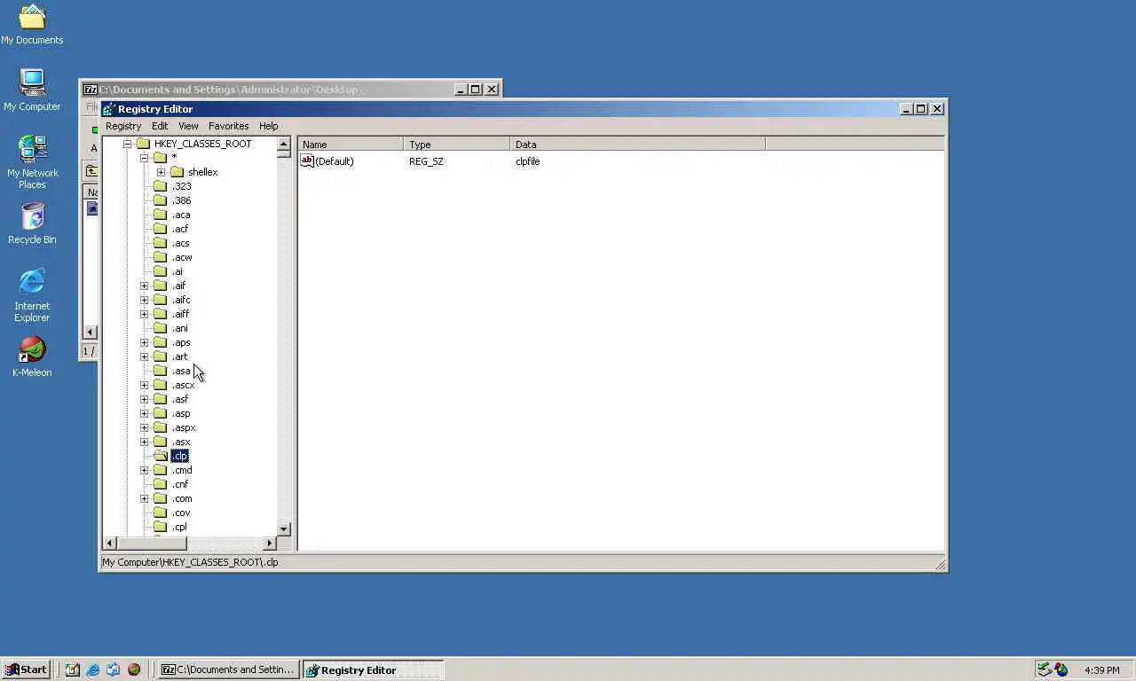Expand the .asx key node

pyautogui.click(x=145, y=442)
